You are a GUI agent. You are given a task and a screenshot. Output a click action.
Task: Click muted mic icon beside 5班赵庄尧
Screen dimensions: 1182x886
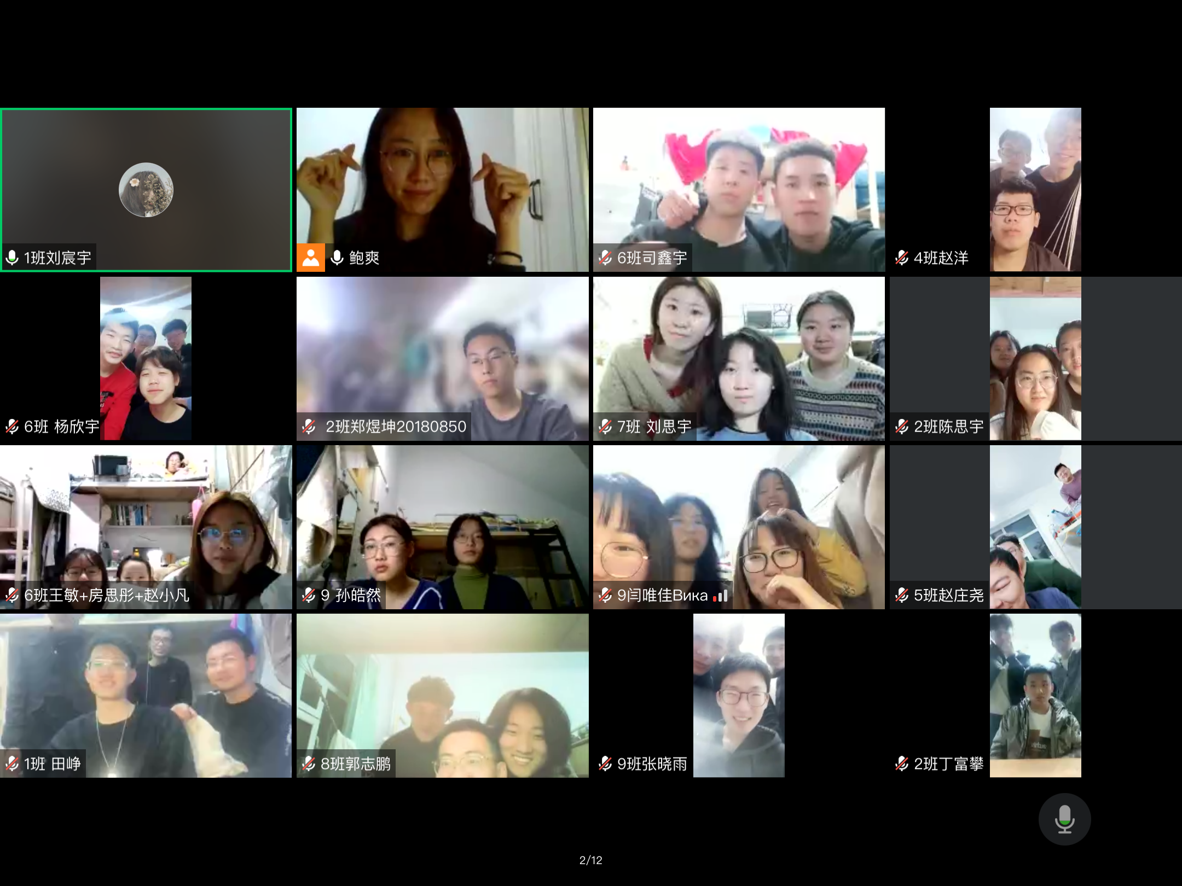pos(902,595)
